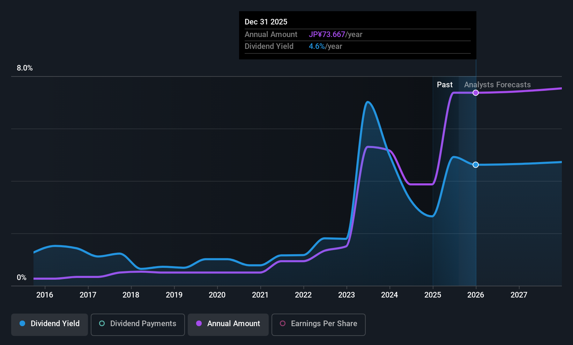Click the JP¥73.667/year tooltip value
This screenshot has height=345, width=573.
tap(336, 34)
